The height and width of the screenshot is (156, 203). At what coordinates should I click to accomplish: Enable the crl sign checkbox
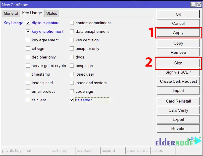click(28, 48)
